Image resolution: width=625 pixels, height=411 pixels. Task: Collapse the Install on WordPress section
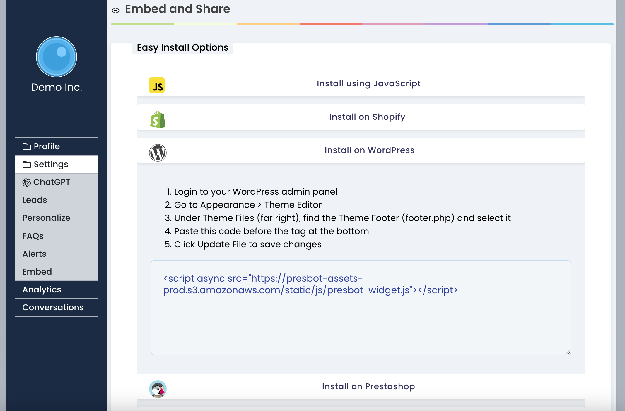pos(369,150)
